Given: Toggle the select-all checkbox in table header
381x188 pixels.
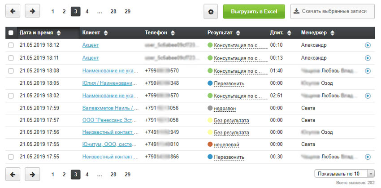Looking at the screenshot, I should tap(11, 33).
